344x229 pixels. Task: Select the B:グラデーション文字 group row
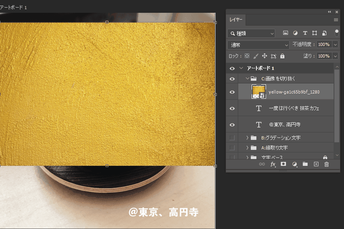coord(286,137)
